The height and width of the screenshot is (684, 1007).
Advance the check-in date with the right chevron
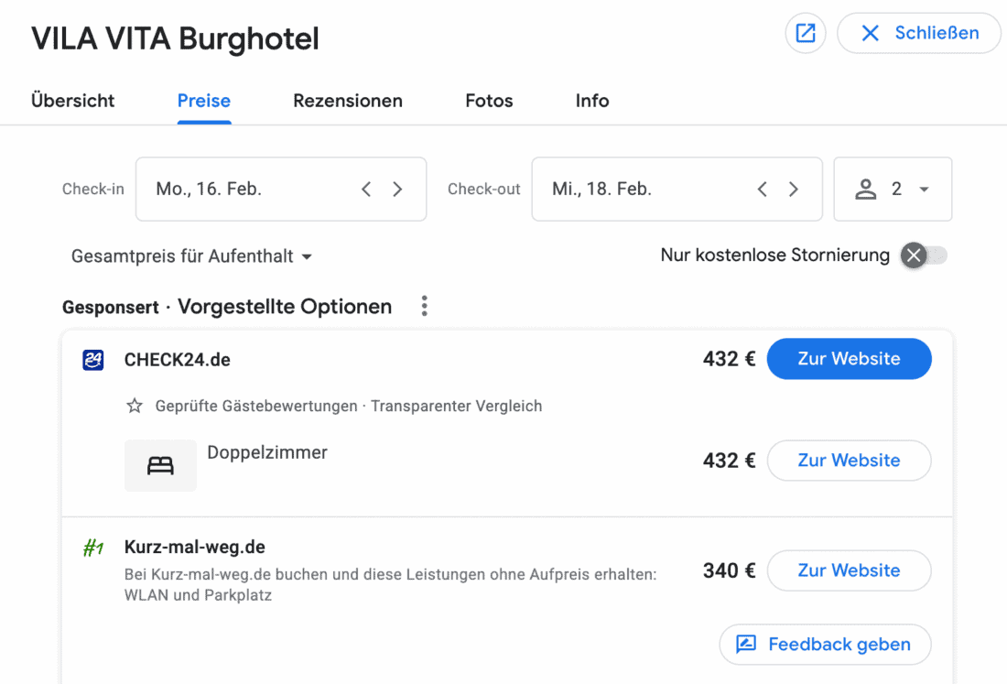pyautogui.click(x=397, y=189)
